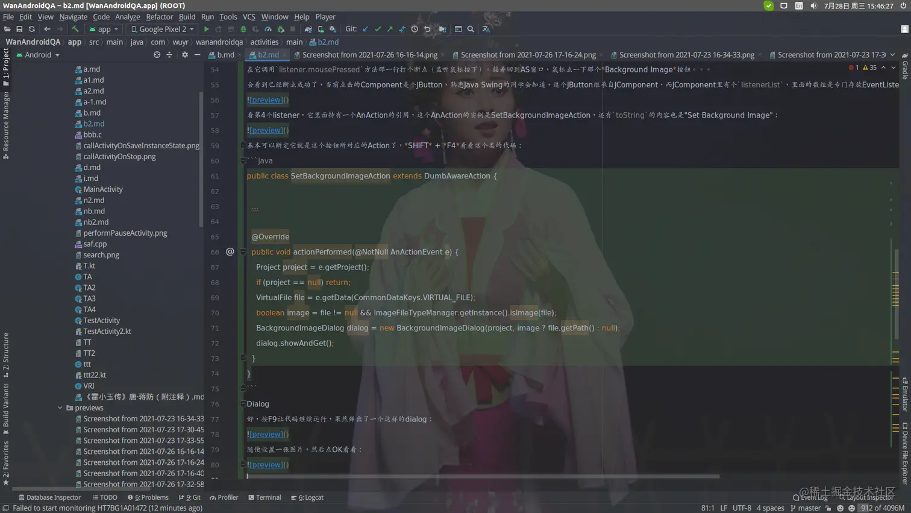Viewport: 911px width, 513px height.
Task: Switch to Screenshot 2021-07-26 16-16-14.png tab
Action: [369, 55]
